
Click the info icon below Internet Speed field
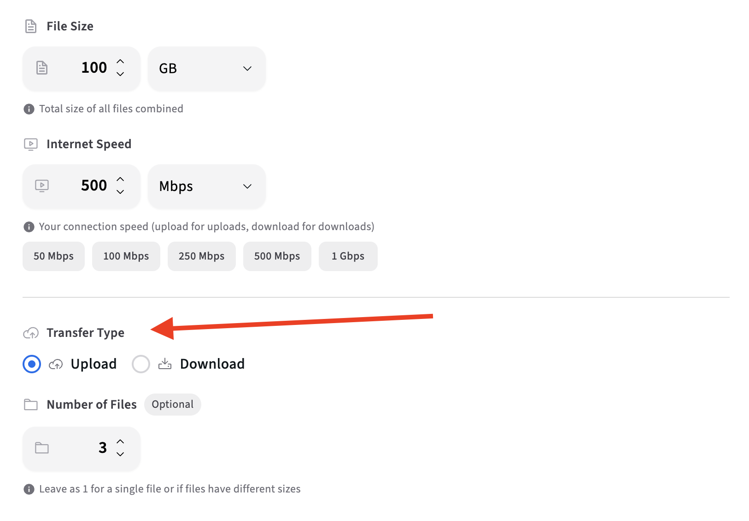pyautogui.click(x=29, y=226)
